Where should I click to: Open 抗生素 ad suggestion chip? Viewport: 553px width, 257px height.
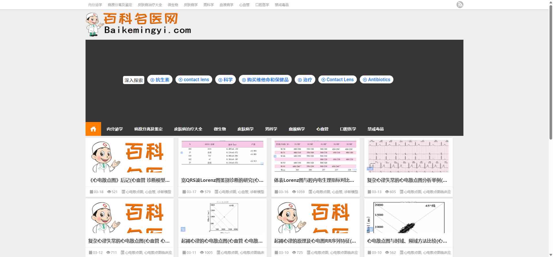[160, 80]
